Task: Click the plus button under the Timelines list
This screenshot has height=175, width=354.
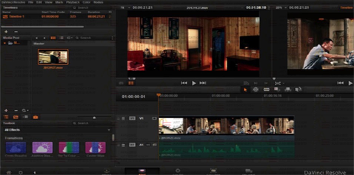Action: (x=6, y=32)
